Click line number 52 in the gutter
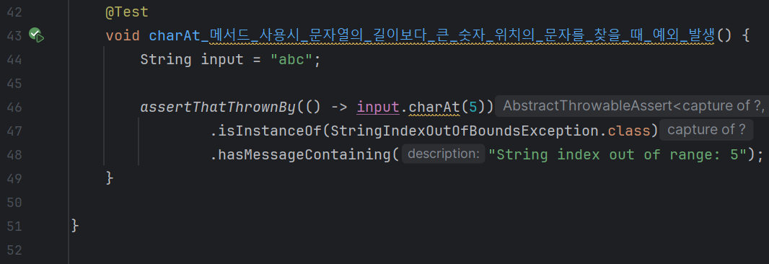Viewport: 769px width, 264px height. click(x=14, y=250)
